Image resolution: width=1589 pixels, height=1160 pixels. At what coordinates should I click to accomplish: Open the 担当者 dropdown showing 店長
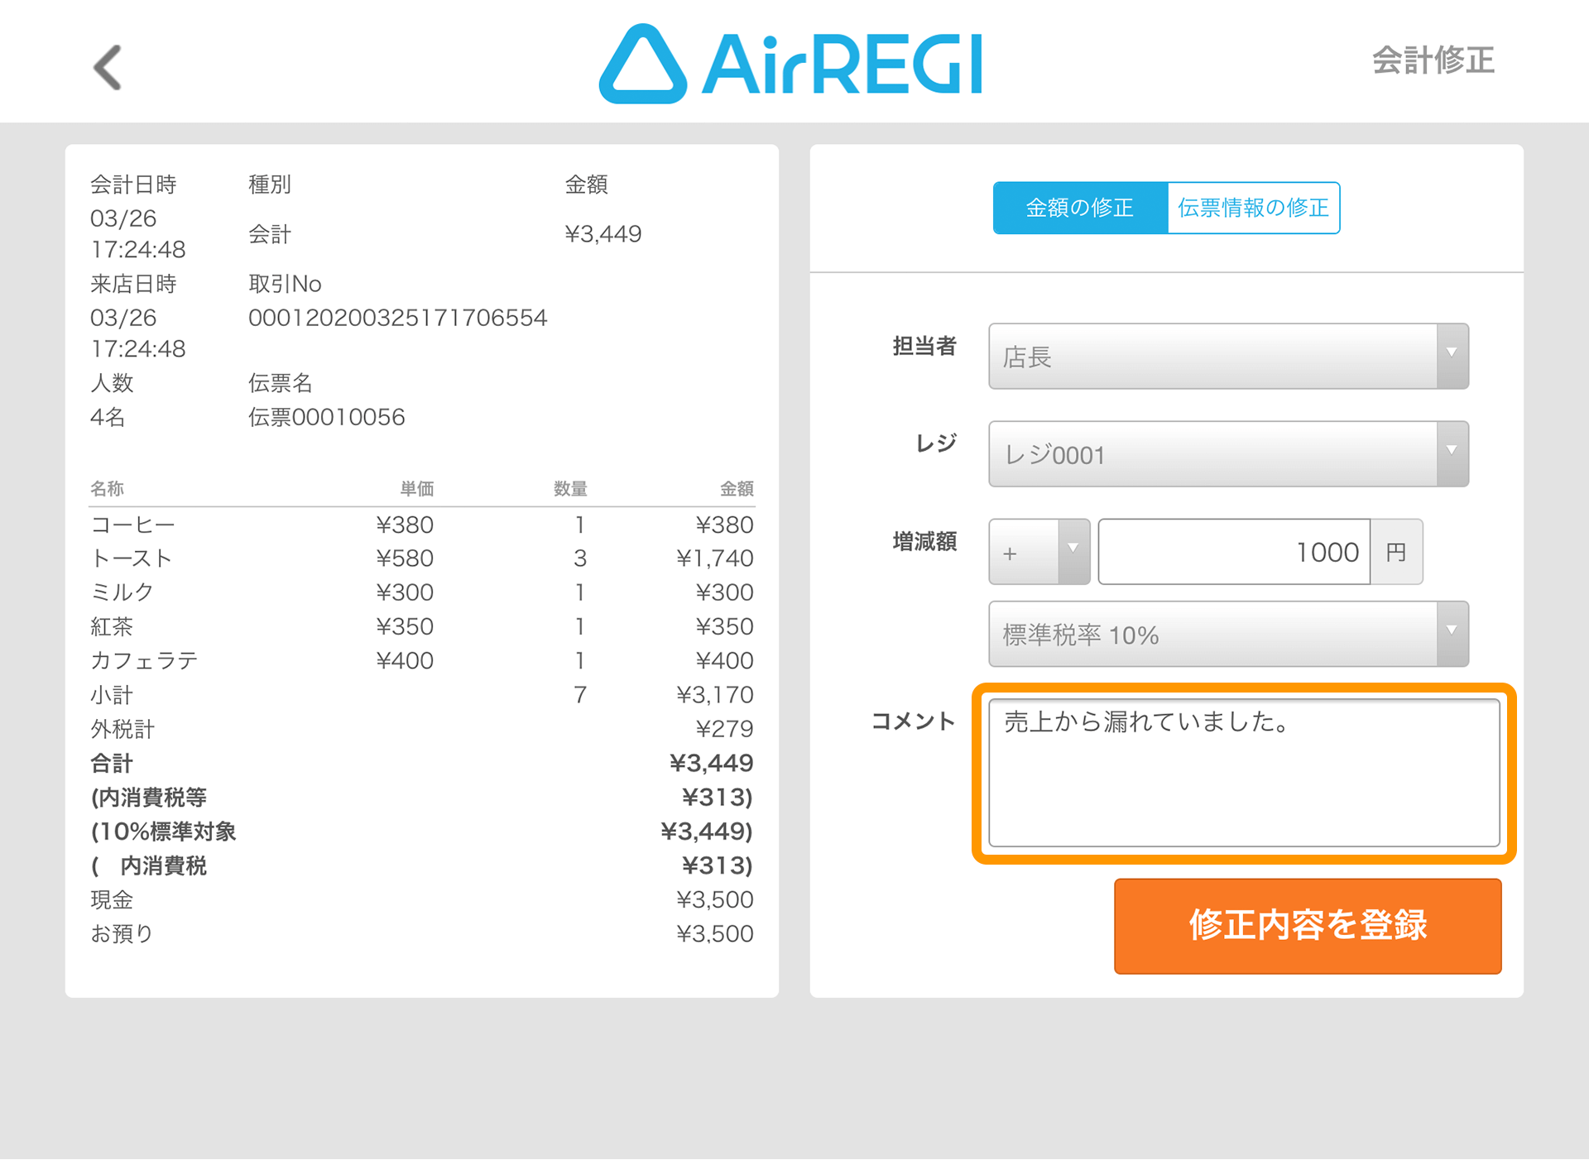tap(1228, 356)
